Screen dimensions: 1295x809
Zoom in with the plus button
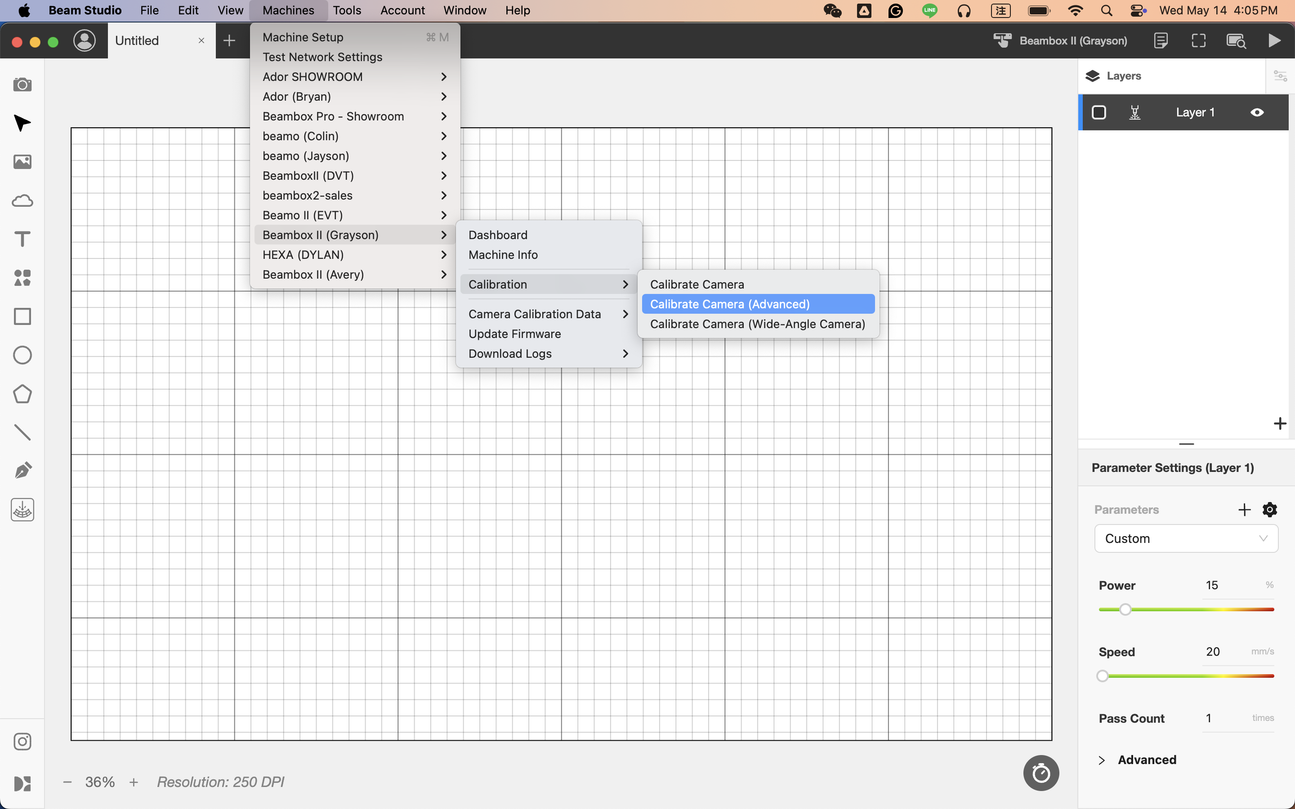pyautogui.click(x=134, y=782)
